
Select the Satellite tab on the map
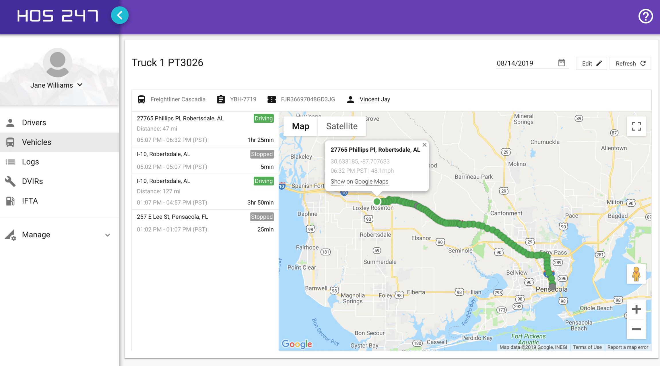click(x=342, y=126)
